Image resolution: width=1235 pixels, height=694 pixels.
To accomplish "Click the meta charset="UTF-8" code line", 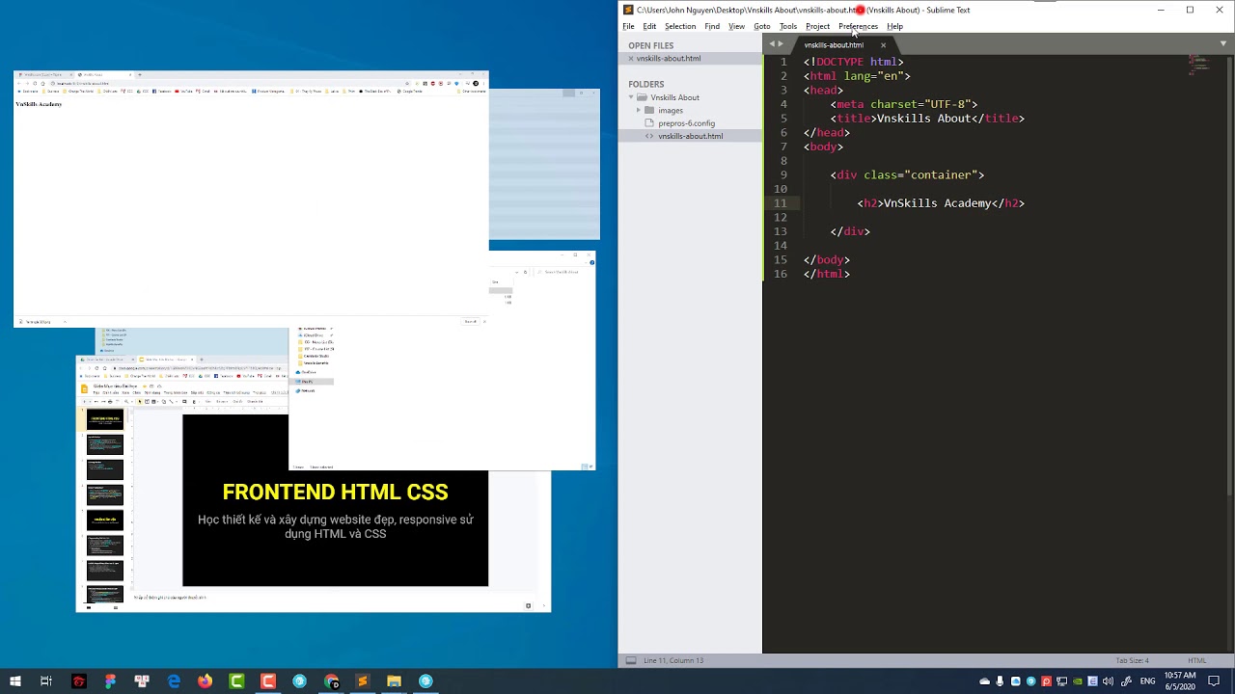I will point(904,104).
